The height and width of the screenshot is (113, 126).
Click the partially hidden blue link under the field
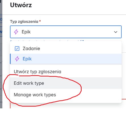(47, 41)
